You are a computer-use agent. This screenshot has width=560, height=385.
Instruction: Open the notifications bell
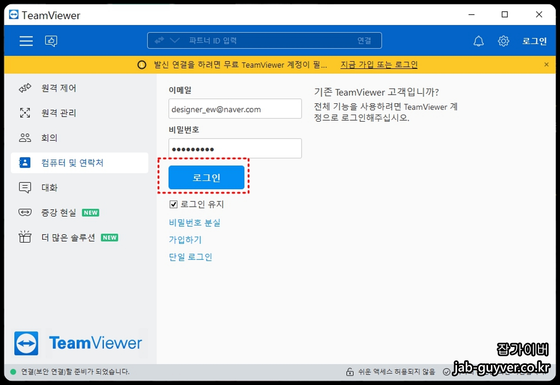[x=478, y=41]
